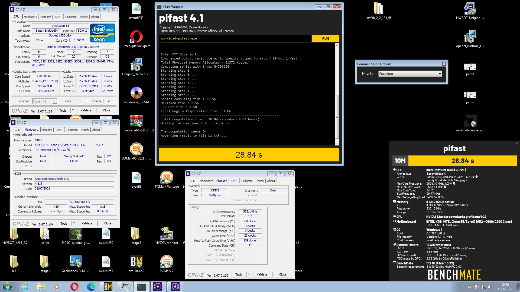Open stage3 folder on desktop
Image resolution: width=520 pixels, height=292 pixels.
[136, 236]
